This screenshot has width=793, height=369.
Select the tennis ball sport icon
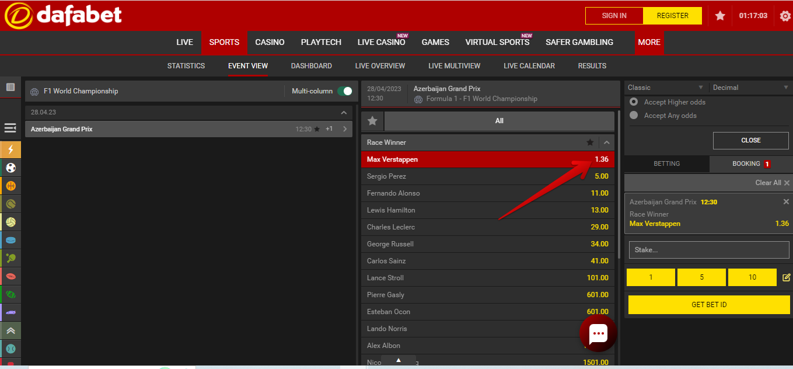click(x=11, y=204)
